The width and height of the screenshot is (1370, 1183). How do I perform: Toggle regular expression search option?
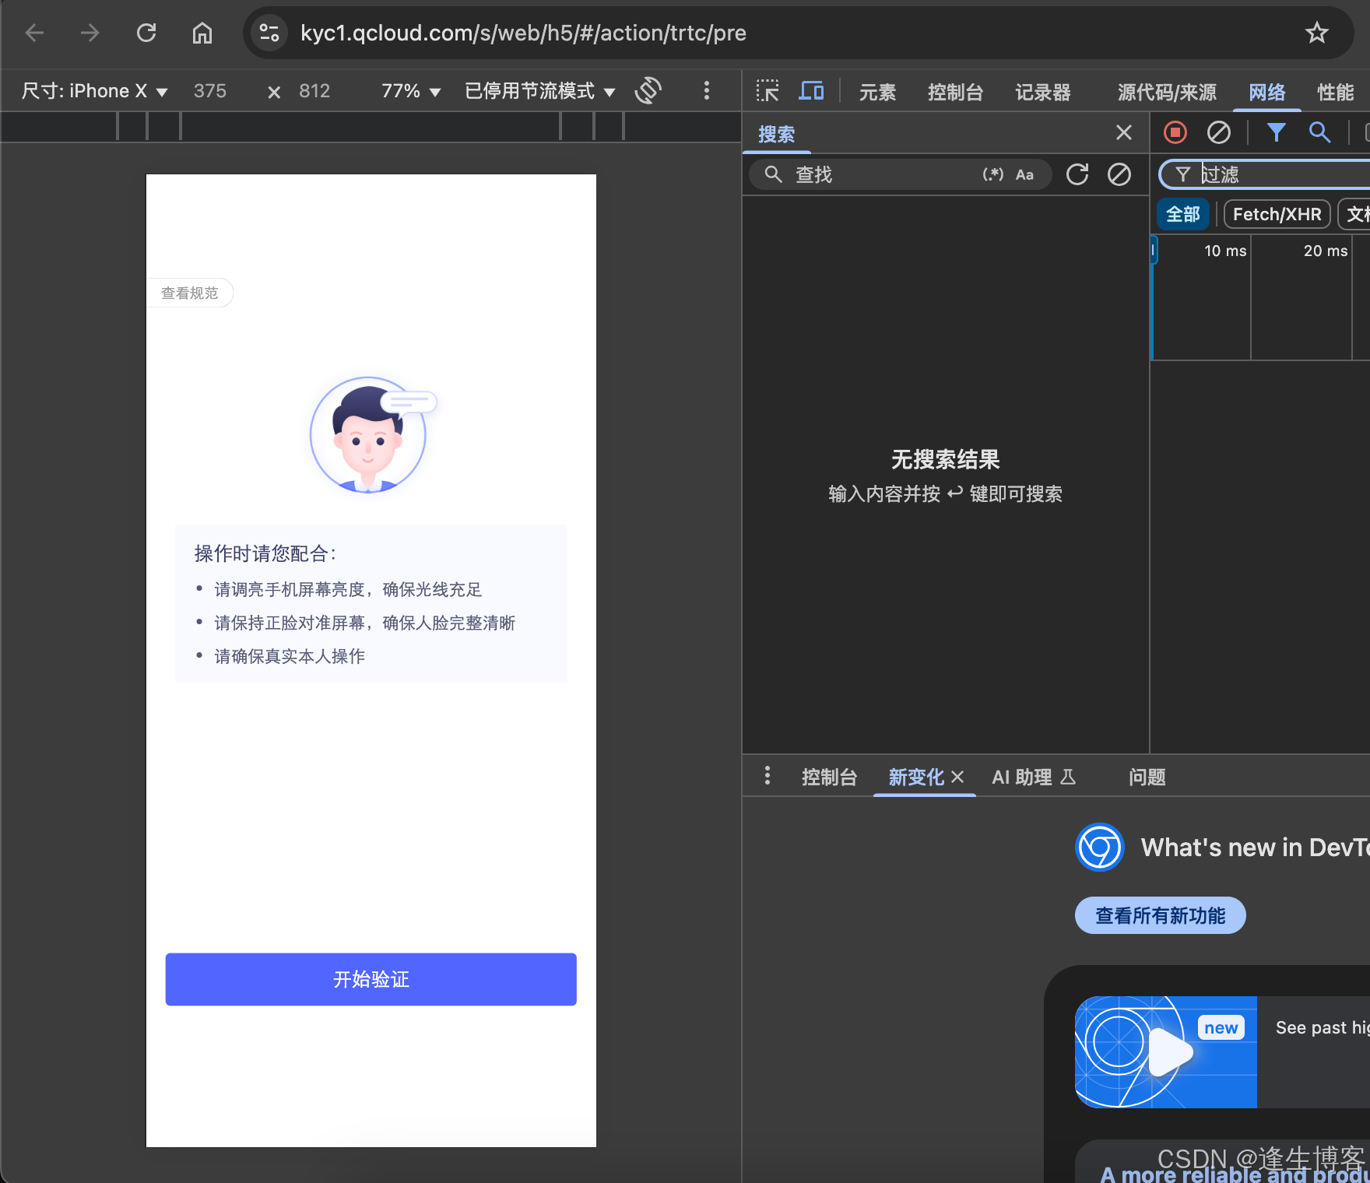[x=992, y=174]
